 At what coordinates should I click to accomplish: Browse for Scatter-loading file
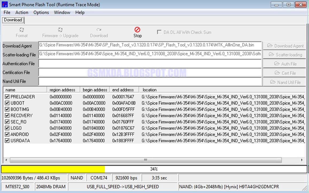coord(285,55)
